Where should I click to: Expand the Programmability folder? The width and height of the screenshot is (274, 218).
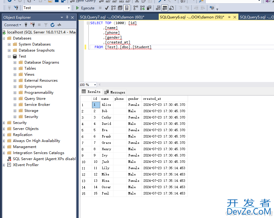[15, 93]
